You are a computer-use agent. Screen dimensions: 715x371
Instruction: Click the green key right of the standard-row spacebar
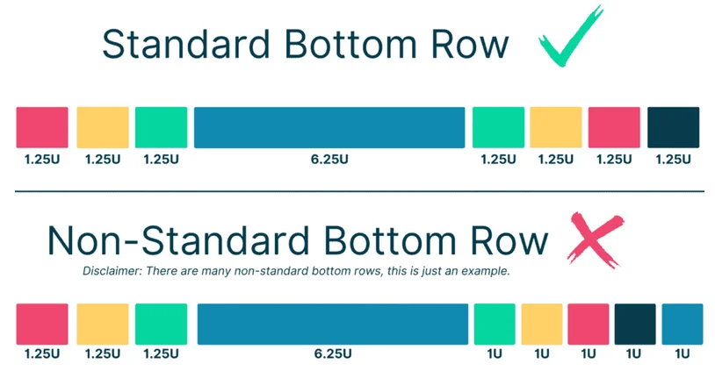tap(498, 127)
